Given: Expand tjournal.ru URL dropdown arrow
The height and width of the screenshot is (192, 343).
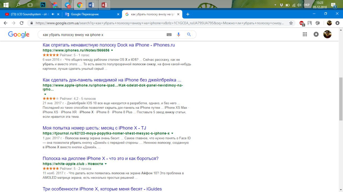Looking at the screenshot, I should pos(172,133).
